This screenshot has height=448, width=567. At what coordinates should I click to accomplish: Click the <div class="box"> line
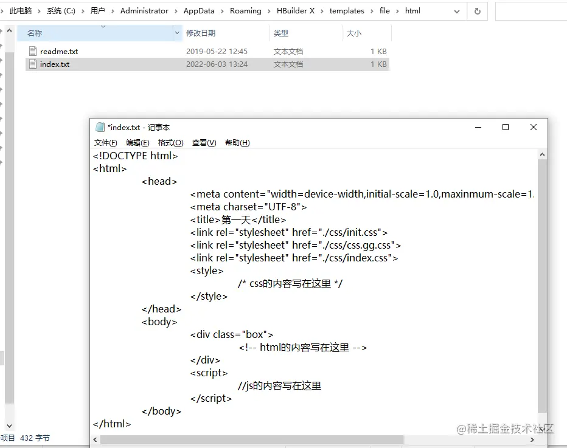point(232,334)
